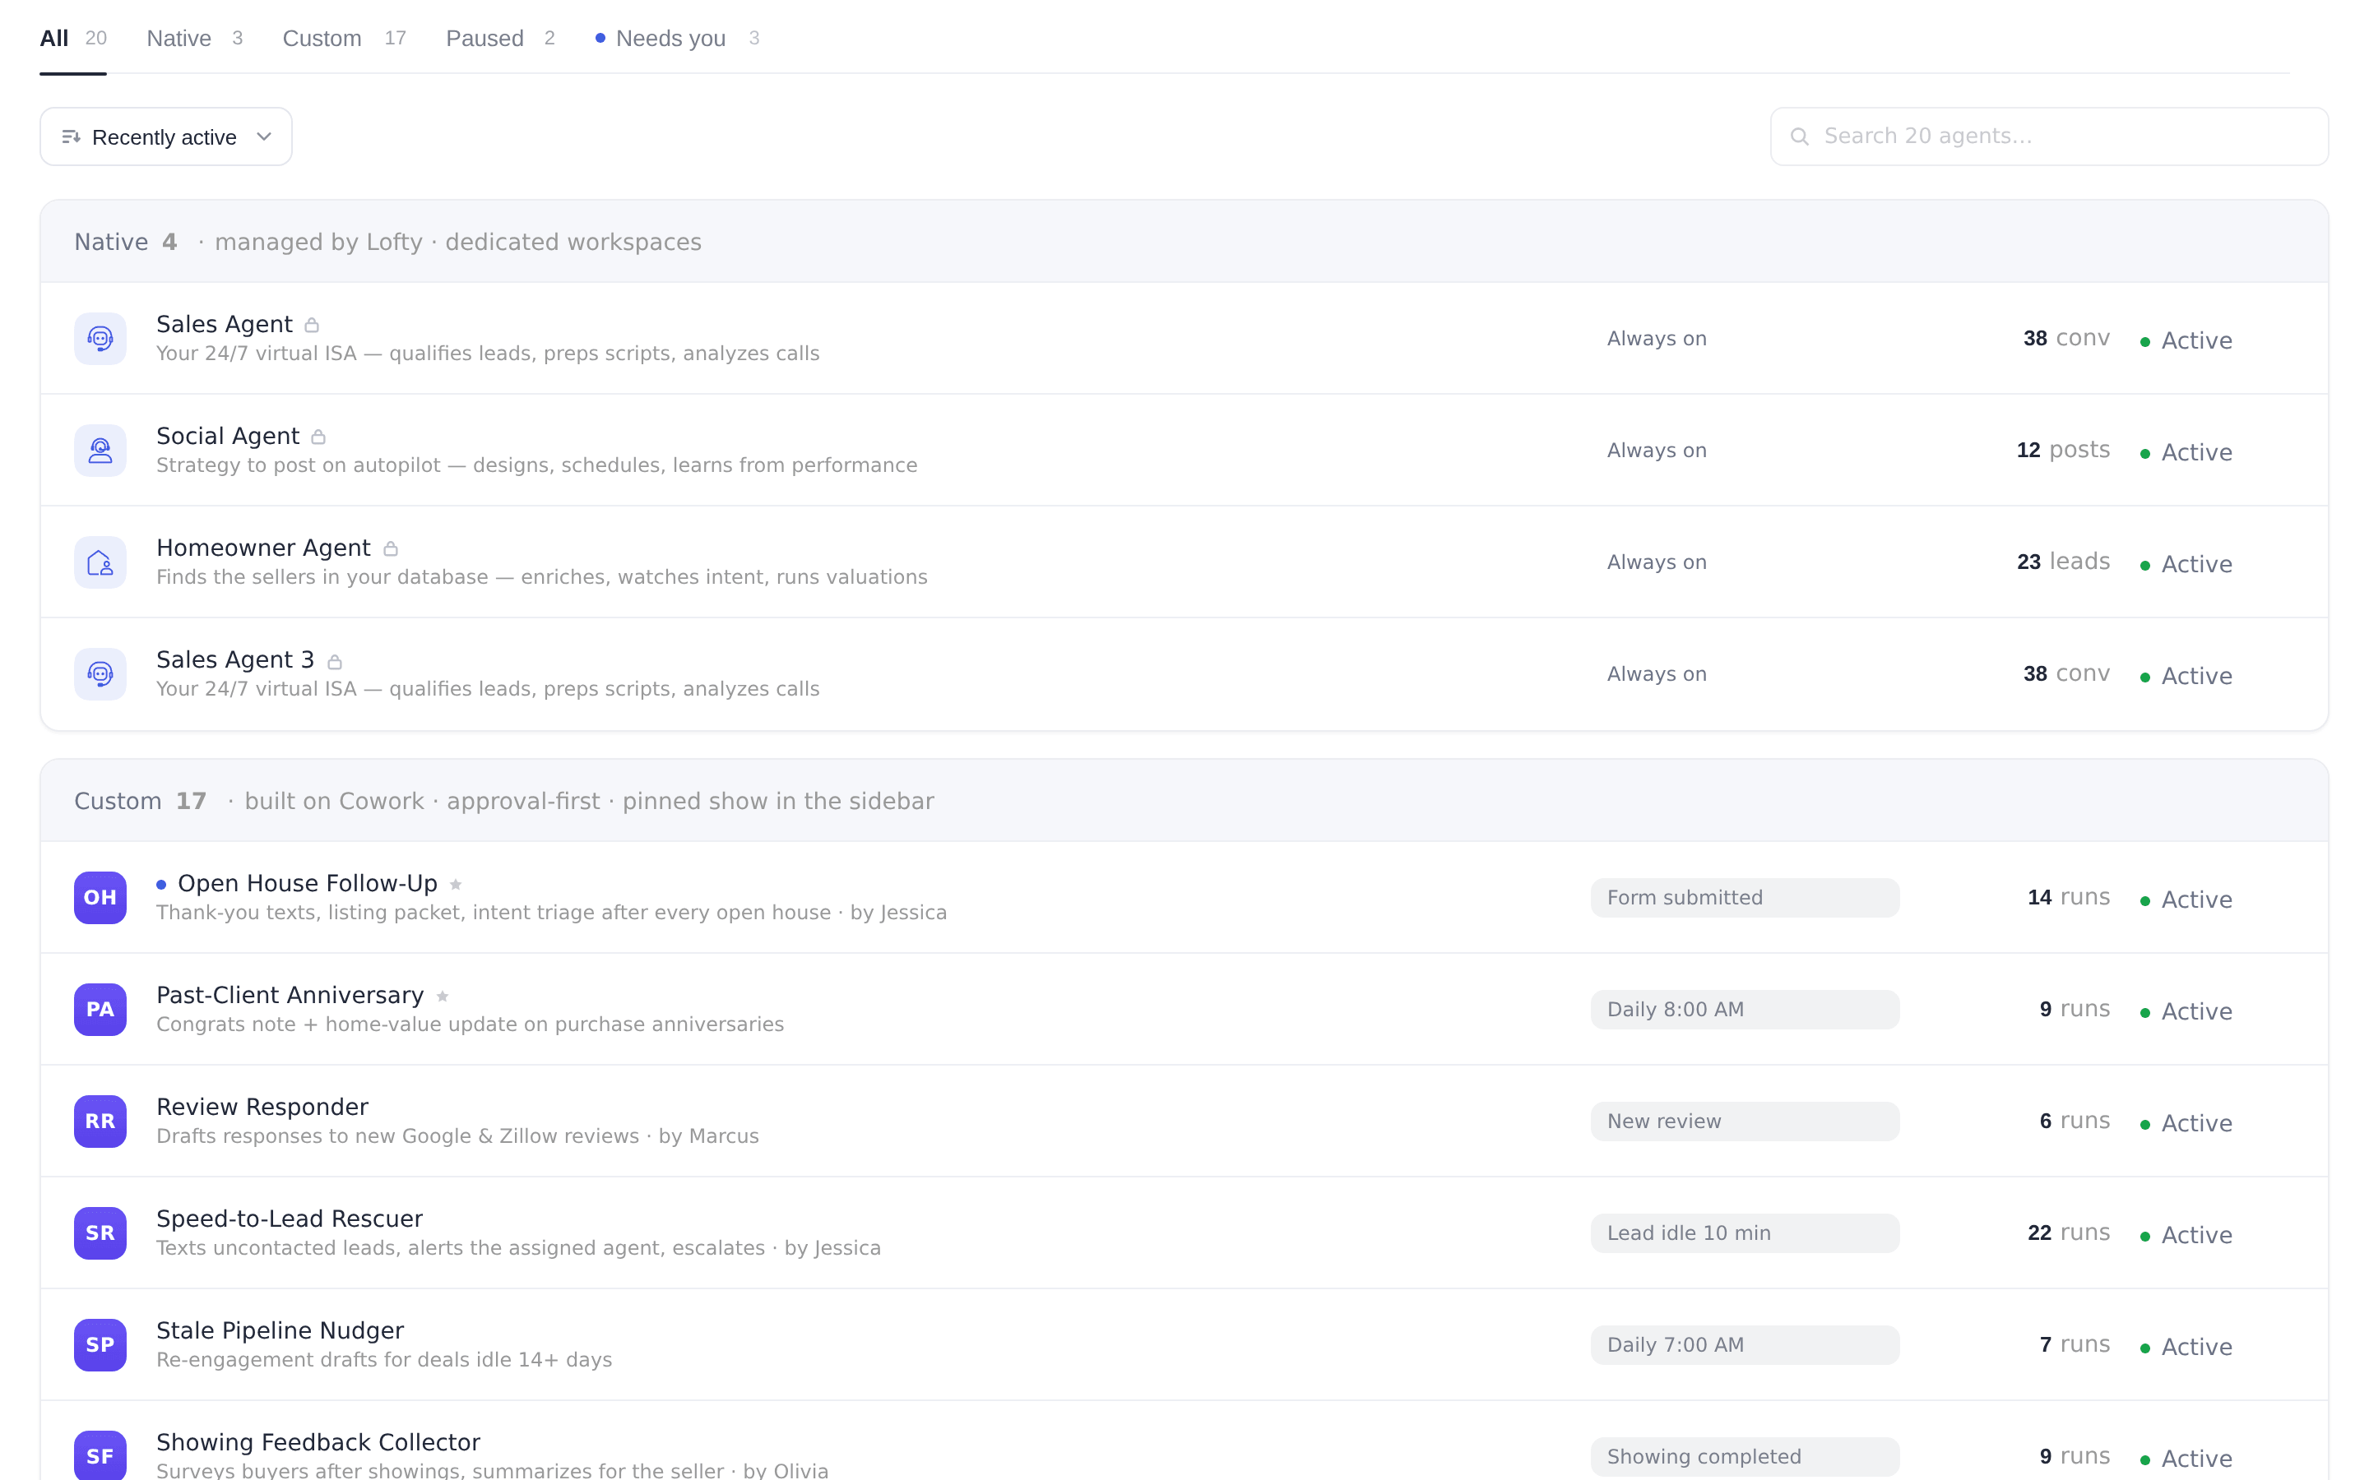Toggle the pin star on Past-Client Anniversary
Viewport: 2369px width, 1480px height.
443,997
